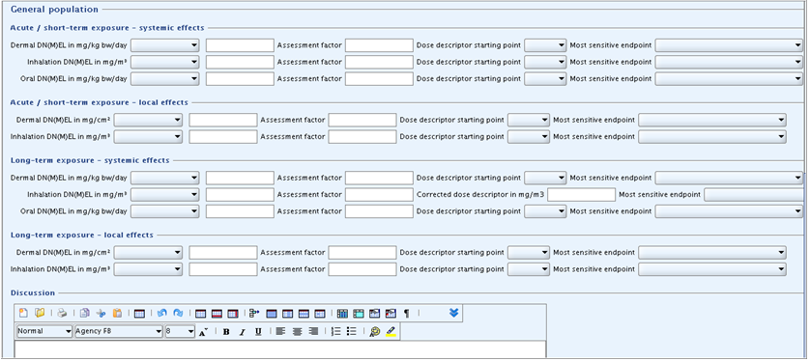
Task: Toggle Italic formatting
Action: pyautogui.click(x=242, y=332)
